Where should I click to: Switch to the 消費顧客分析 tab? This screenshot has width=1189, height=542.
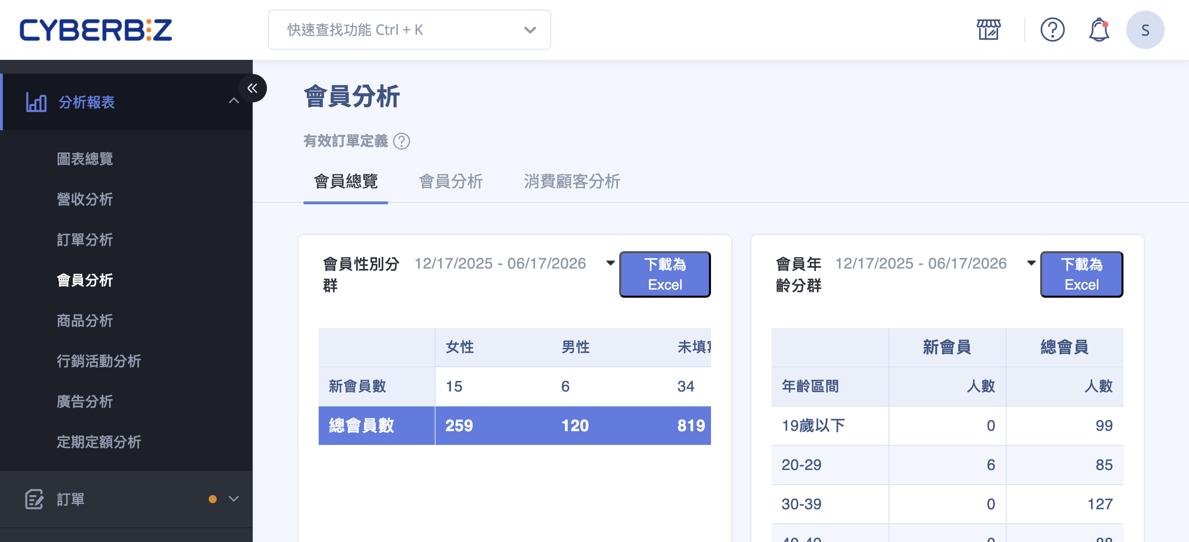tap(571, 182)
